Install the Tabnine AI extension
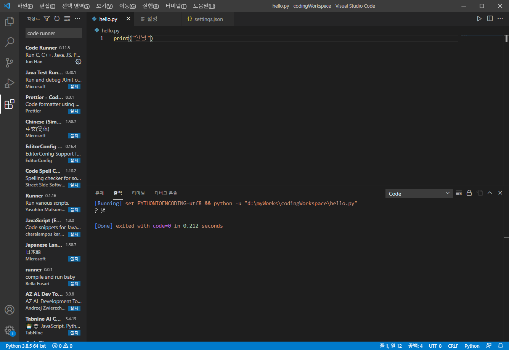The width and height of the screenshot is (509, 350). [x=74, y=333]
